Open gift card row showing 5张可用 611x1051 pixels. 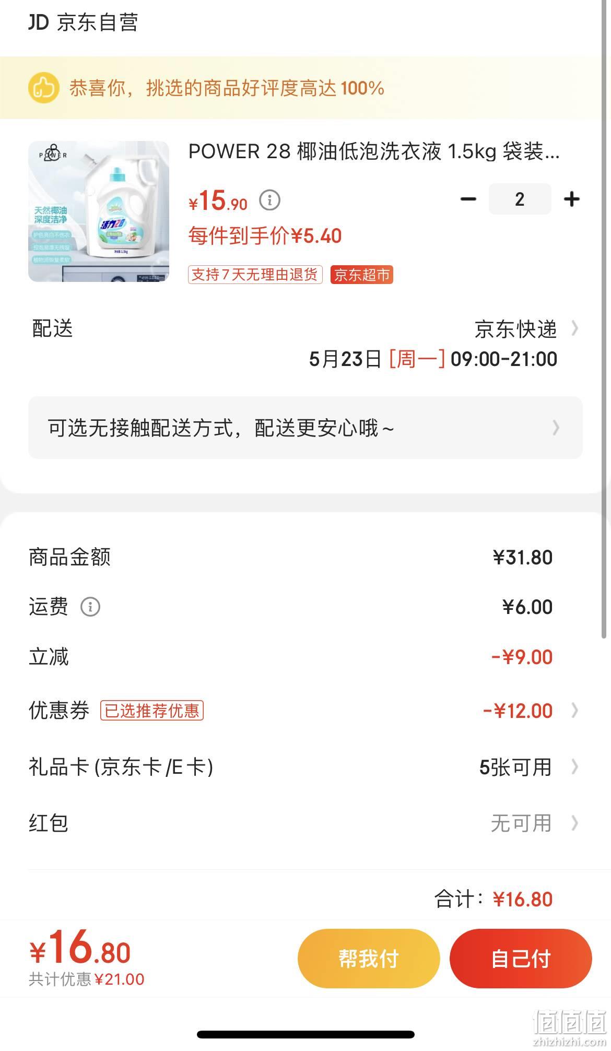[x=305, y=767]
